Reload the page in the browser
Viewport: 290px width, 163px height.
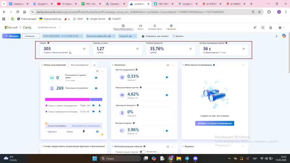tap(18, 12)
